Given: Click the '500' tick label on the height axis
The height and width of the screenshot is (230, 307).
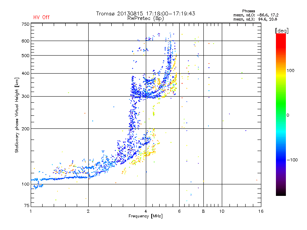Looking at the screenshot, I should click(x=25, y=56).
